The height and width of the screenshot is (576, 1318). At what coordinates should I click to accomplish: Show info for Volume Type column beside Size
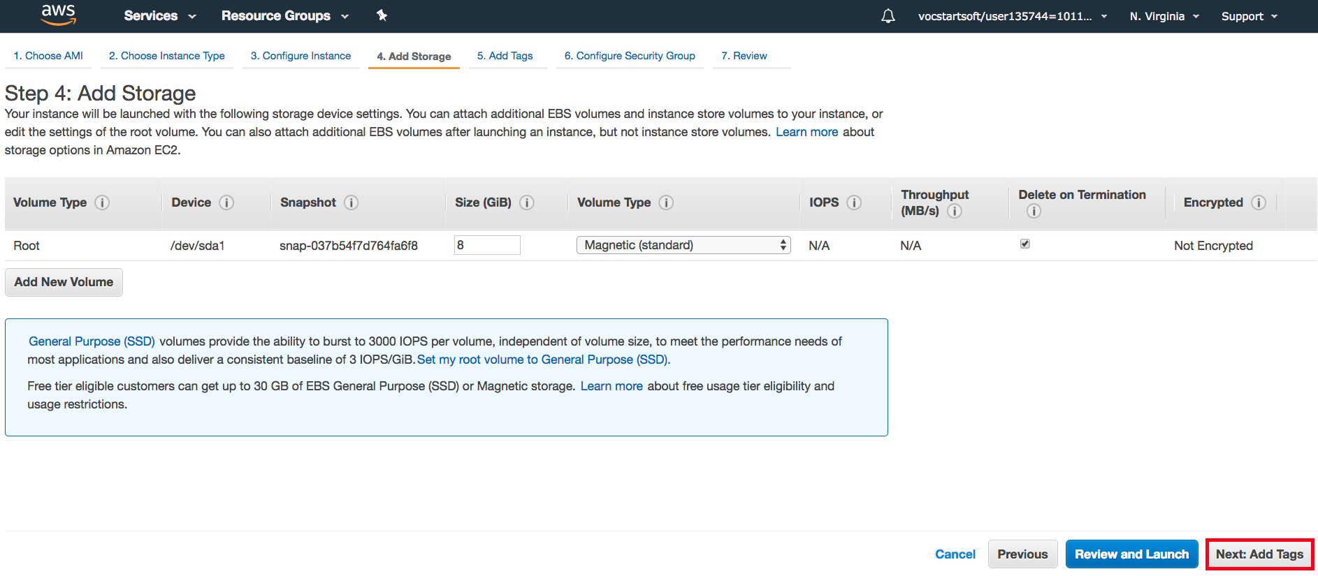666,202
